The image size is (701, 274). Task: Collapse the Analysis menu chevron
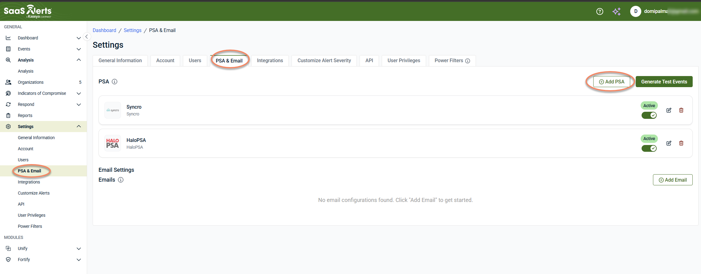(x=79, y=60)
